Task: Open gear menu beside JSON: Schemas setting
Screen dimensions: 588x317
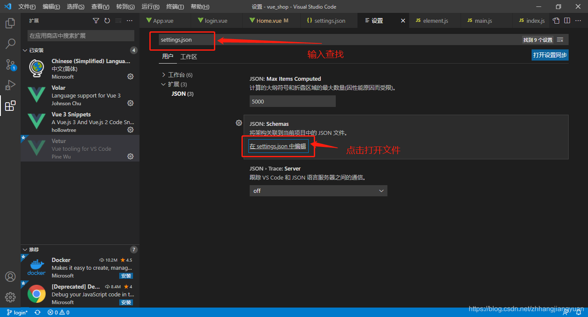Action: [239, 123]
